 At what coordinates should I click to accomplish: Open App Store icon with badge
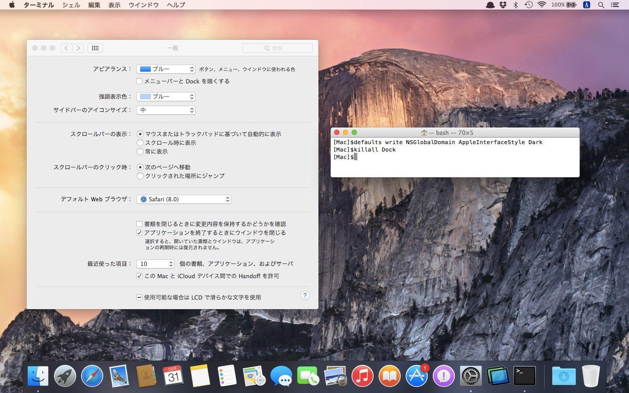point(417,376)
